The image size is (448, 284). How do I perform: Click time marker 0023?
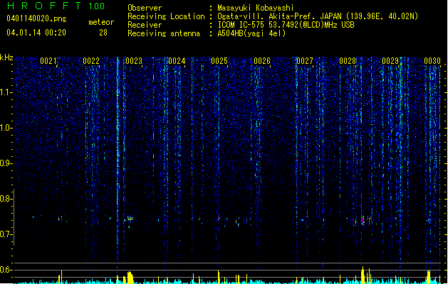coord(134,61)
